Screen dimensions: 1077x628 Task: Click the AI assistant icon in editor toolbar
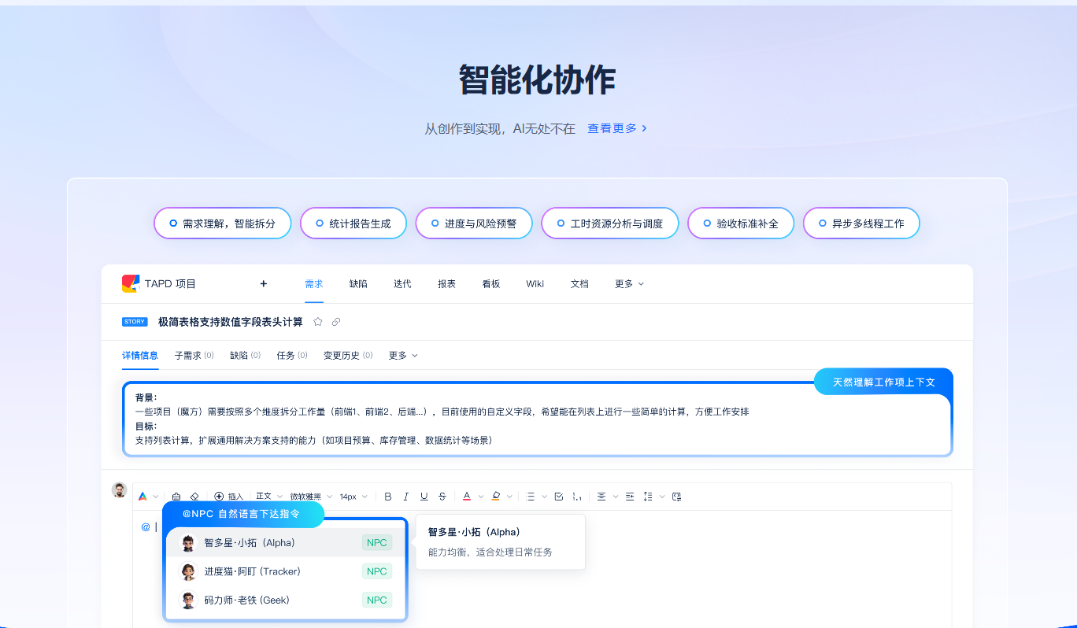[142, 497]
